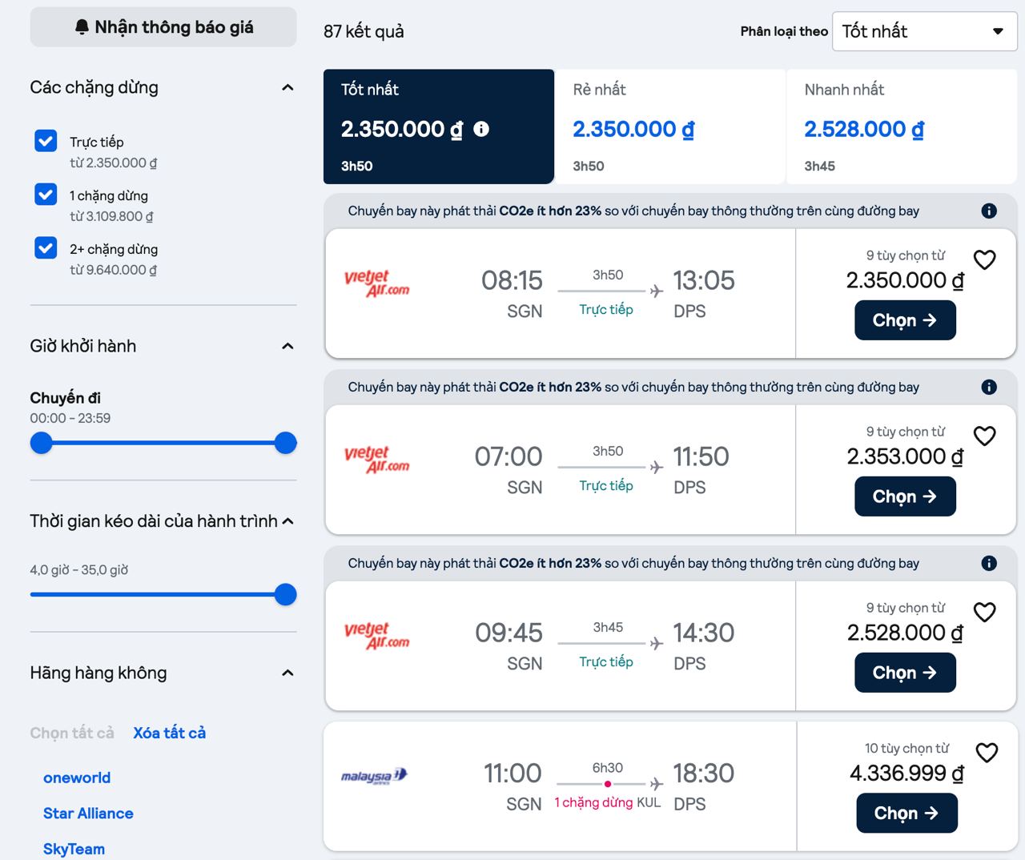Save the 08:15 VietJet flight with heart icon
The width and height of the screenshot is (1025, 860).
984,260
